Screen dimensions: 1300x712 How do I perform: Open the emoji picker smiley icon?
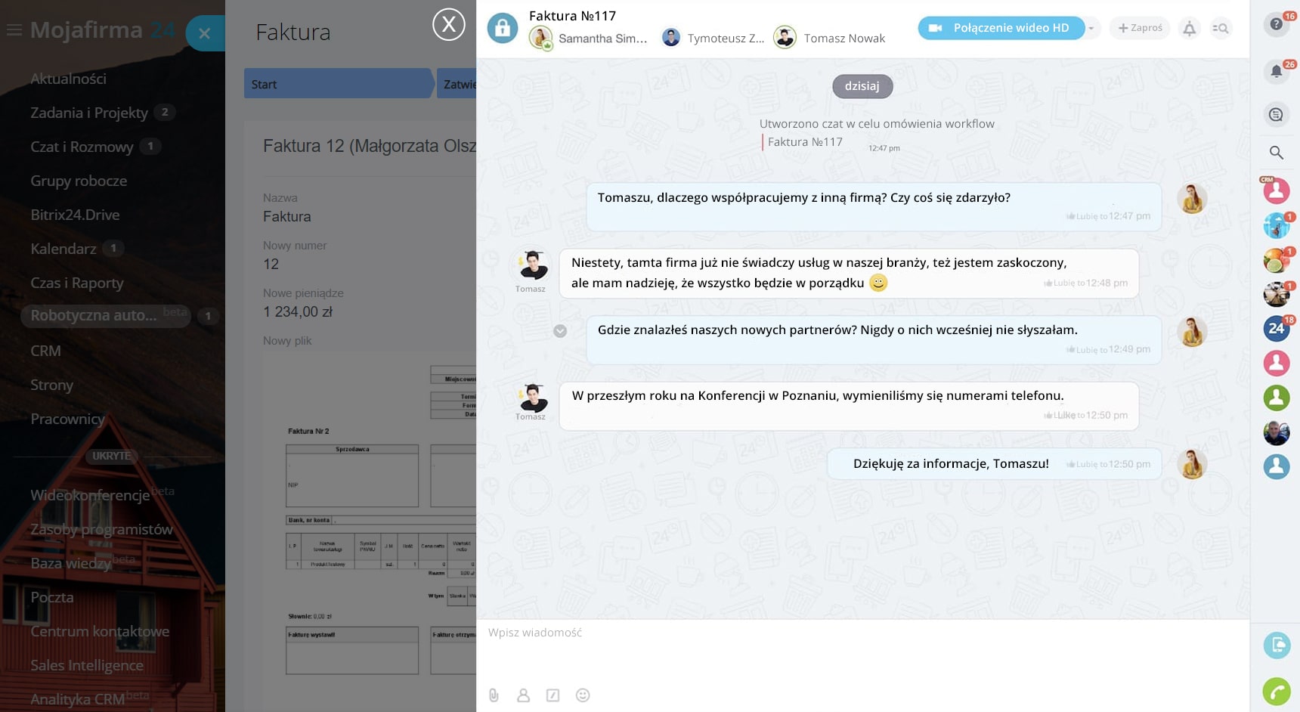pos(583,695)
